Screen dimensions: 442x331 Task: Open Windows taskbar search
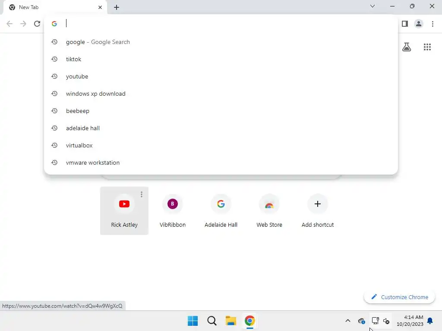point(212,321)
